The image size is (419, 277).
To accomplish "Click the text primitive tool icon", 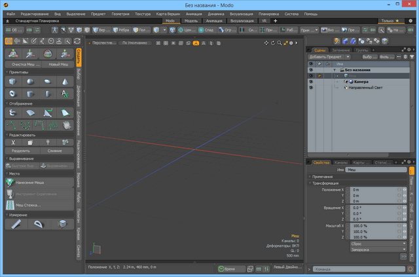I will click(65, 94).
